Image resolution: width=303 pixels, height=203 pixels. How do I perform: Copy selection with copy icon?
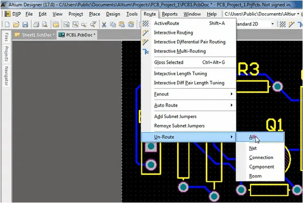(x=113, y=25)
